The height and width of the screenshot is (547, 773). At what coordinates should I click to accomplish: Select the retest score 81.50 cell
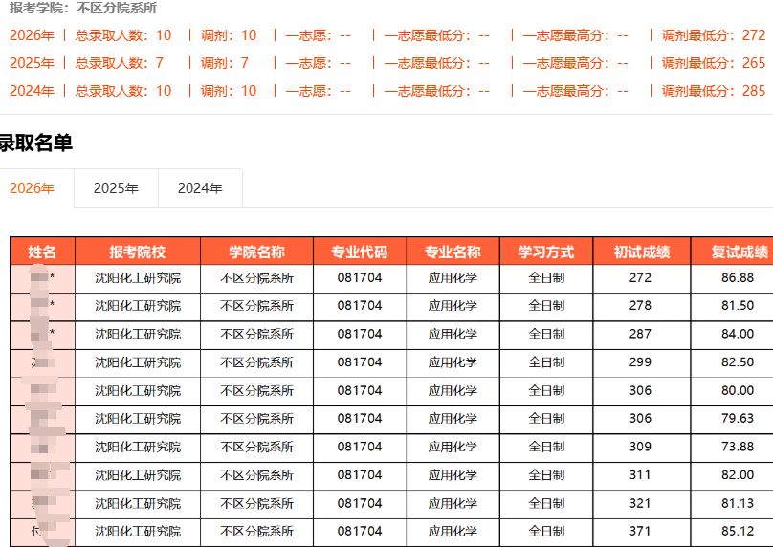[x=732, y=306]
